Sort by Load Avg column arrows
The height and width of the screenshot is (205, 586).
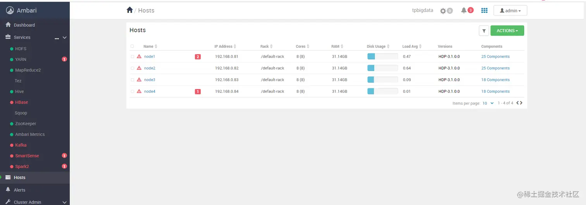[x=421, y=47]
